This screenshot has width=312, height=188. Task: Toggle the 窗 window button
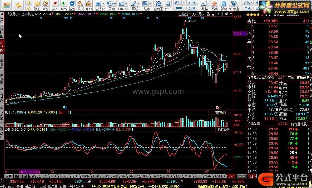click(213, 14)
